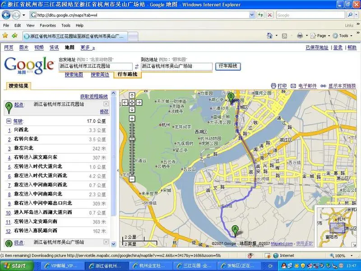Open the Tools command bar dropdown
The height and width of the screenshot is (271, 361).
click(x=342, y=36)
